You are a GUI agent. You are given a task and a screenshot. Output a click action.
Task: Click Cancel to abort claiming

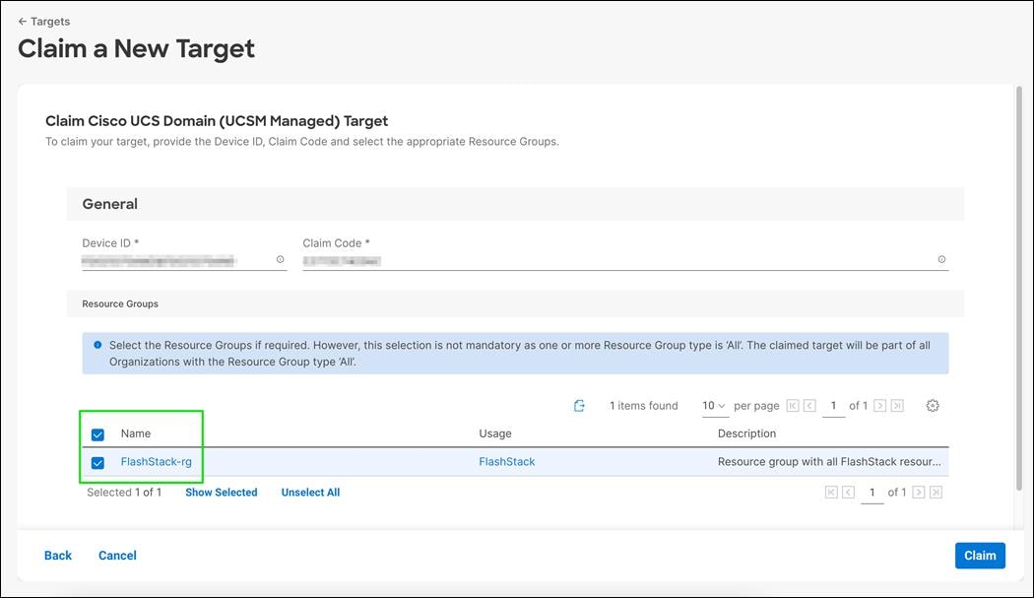pyautogui.click(x=117, y=555)
